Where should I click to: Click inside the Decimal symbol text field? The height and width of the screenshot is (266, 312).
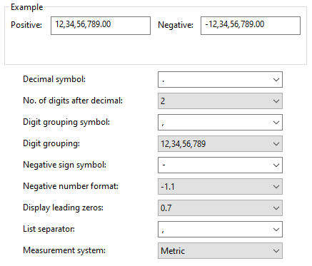214,80
